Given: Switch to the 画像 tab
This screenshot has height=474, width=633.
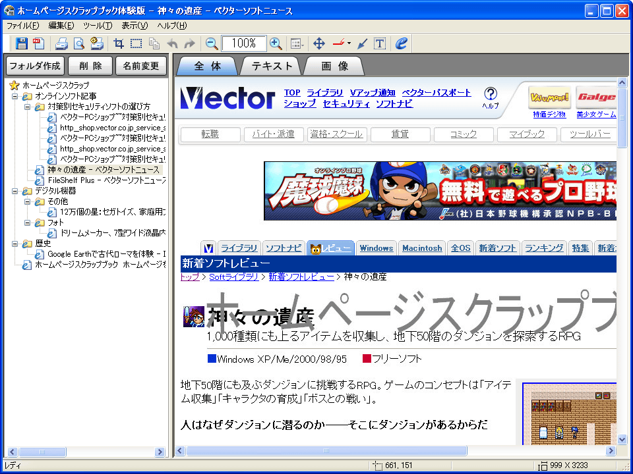Looking at the screenshot, I should tap(335, 66).
